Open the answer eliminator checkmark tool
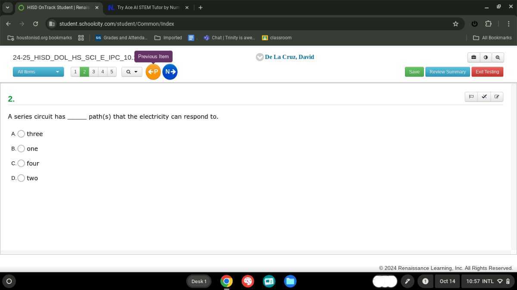The height and width of the screenshot is (290, 517). point(484,97)
